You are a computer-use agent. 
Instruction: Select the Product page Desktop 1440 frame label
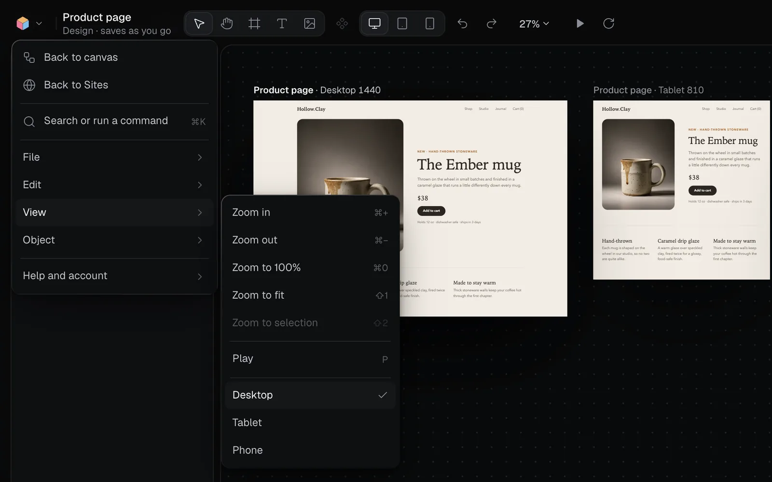pos(317,90)
